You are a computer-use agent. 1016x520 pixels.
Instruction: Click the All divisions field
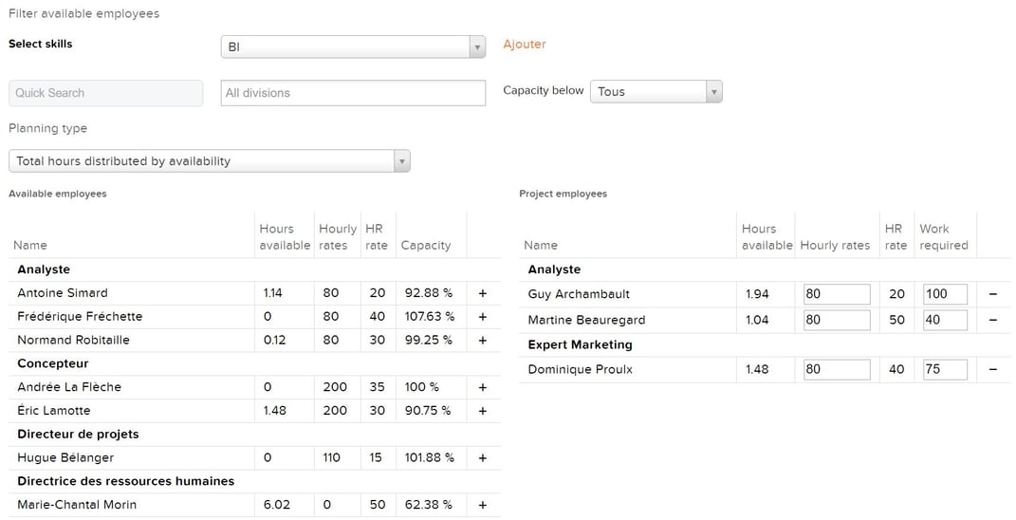click(353, 93)
